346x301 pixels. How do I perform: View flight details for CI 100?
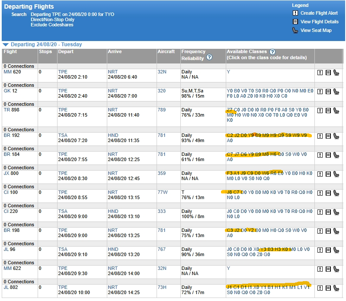tap(328, 193)
